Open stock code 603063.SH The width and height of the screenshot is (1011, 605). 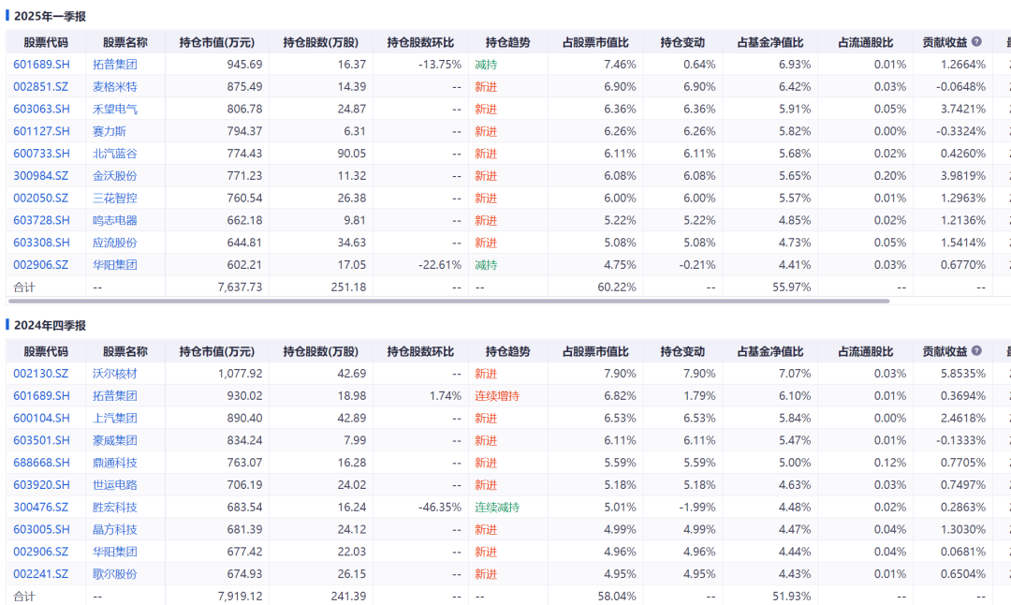click(x=41, y=109)
